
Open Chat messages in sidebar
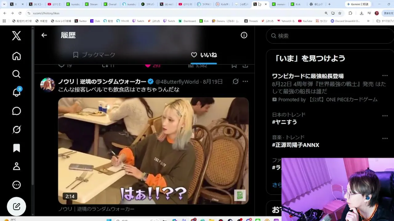pyautogui.click(x=17, y=111)
